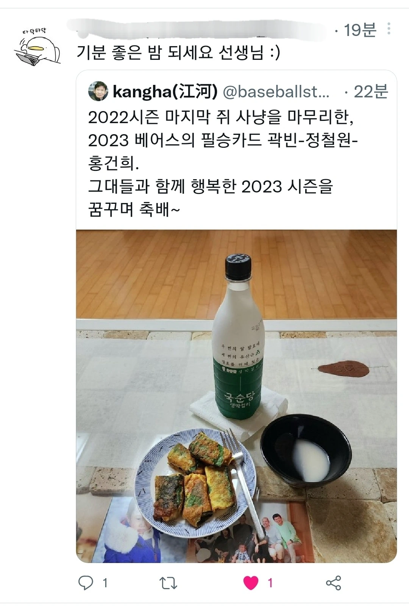Tap the retweet arrows icon
The image size is (409, 610).
168,583
